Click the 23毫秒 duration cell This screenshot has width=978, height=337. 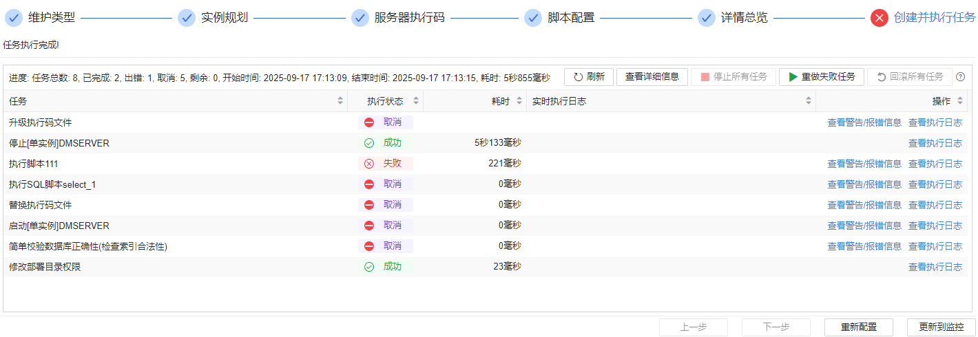click(x=508, y=267)
